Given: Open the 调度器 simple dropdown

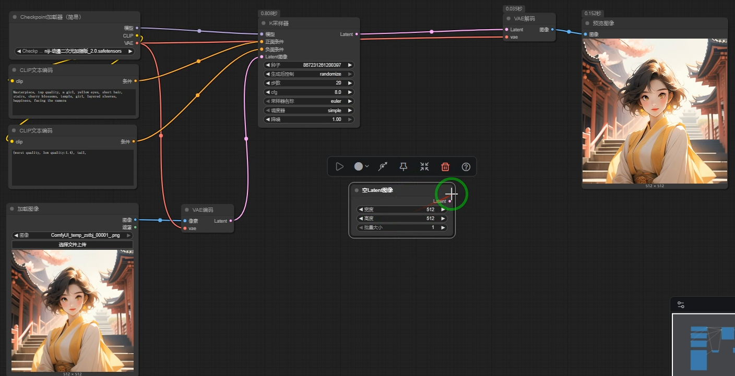Looking at the screenshot, I should click(309, 111).
